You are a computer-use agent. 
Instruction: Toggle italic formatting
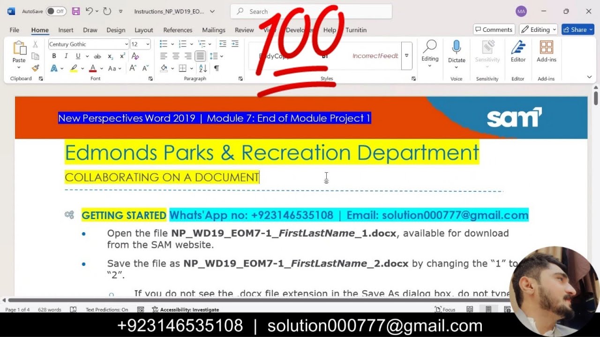click(66, 56)
